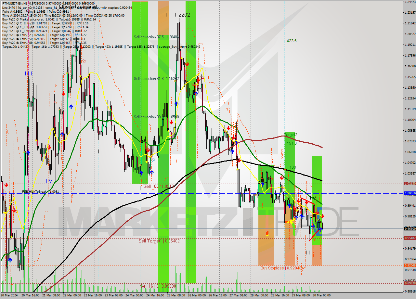Click the 'I I I 1.2202' peak label

pos(178,15)
